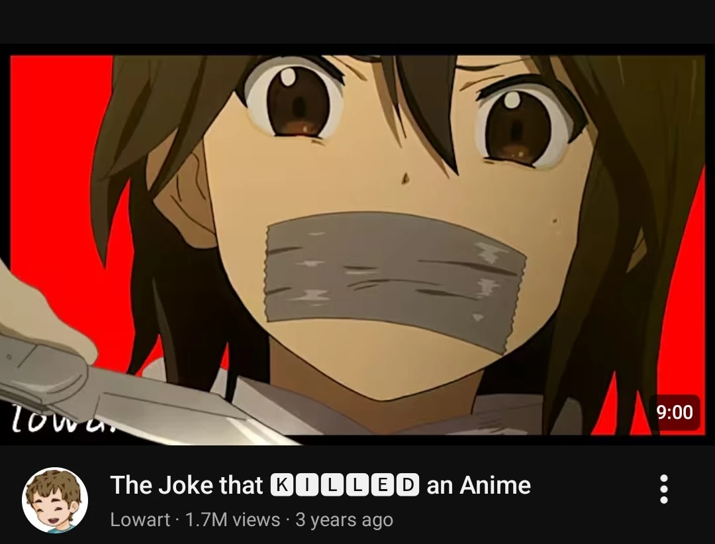The width and height of the screenshot is (715, 544).
Task: Click 'The Joke that' title text
Action: pyautogui.click(x=187, y=484)
